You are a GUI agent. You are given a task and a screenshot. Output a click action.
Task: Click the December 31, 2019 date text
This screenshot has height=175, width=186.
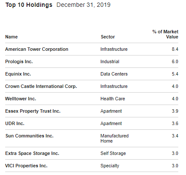pos(83,5)
